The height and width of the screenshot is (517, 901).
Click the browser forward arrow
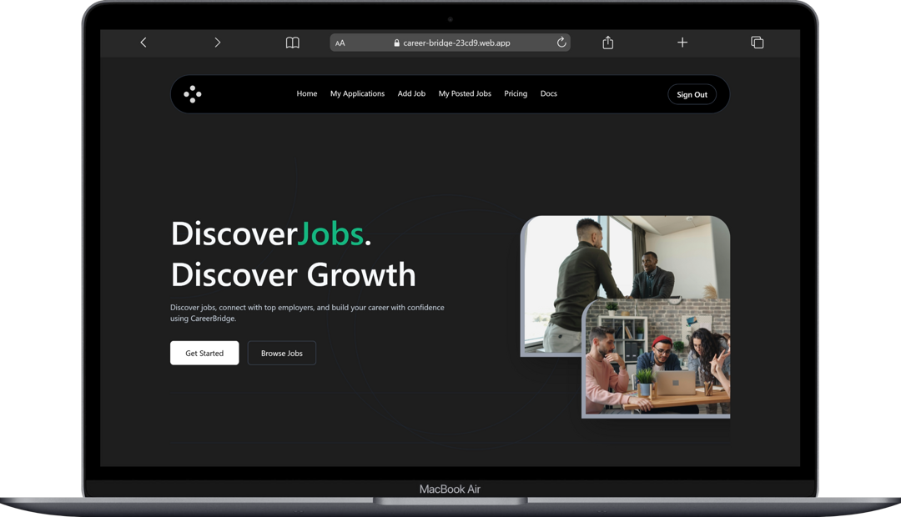point(217,43)
